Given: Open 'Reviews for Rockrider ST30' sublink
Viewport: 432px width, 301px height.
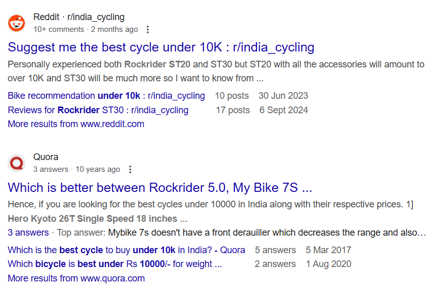Looking at the screenshot, I should pyautogui.click(x=98, y=110).
